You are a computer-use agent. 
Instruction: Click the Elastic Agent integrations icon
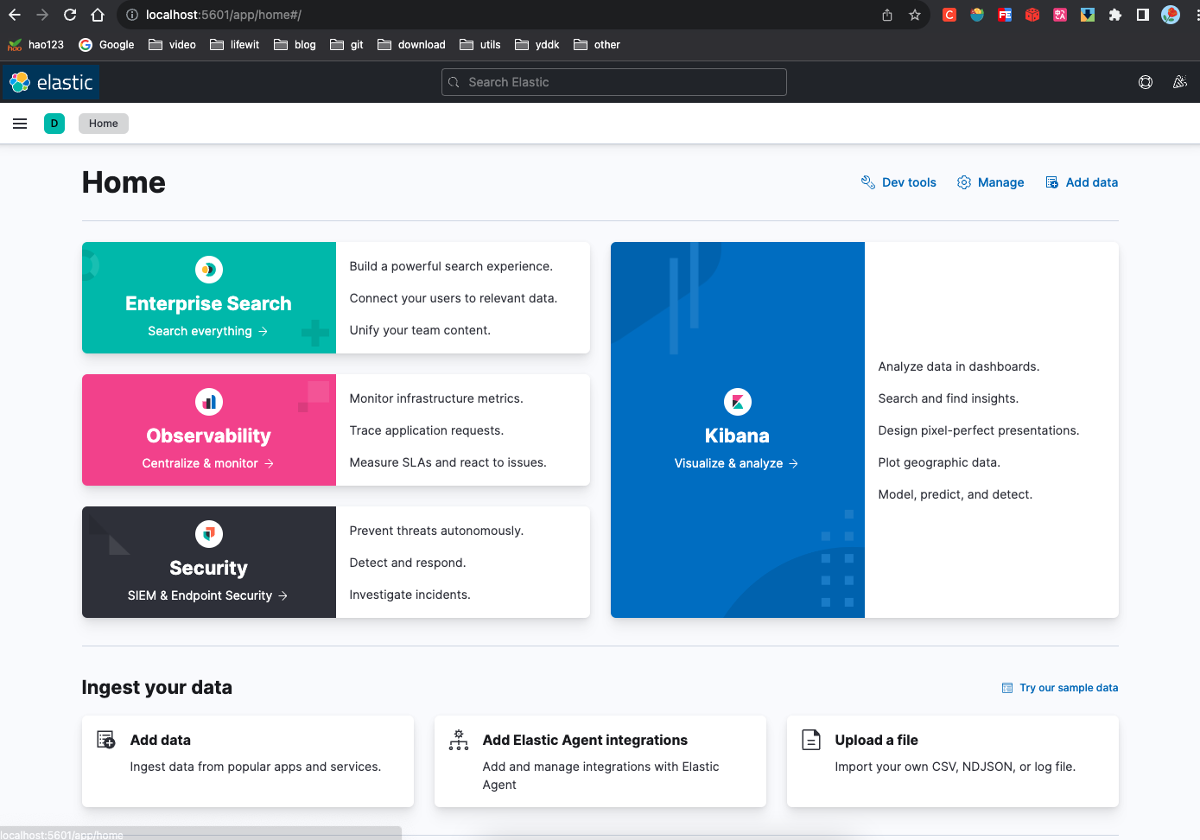pyautogui.click(x=459, y=740)
